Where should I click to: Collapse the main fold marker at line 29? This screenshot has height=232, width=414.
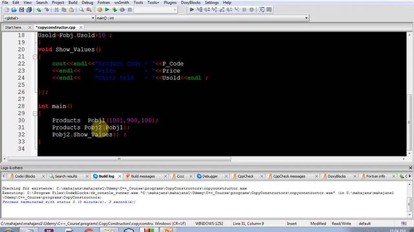35,113
